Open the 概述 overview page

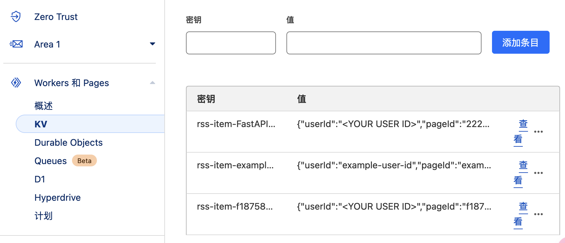tap(44, 106)
